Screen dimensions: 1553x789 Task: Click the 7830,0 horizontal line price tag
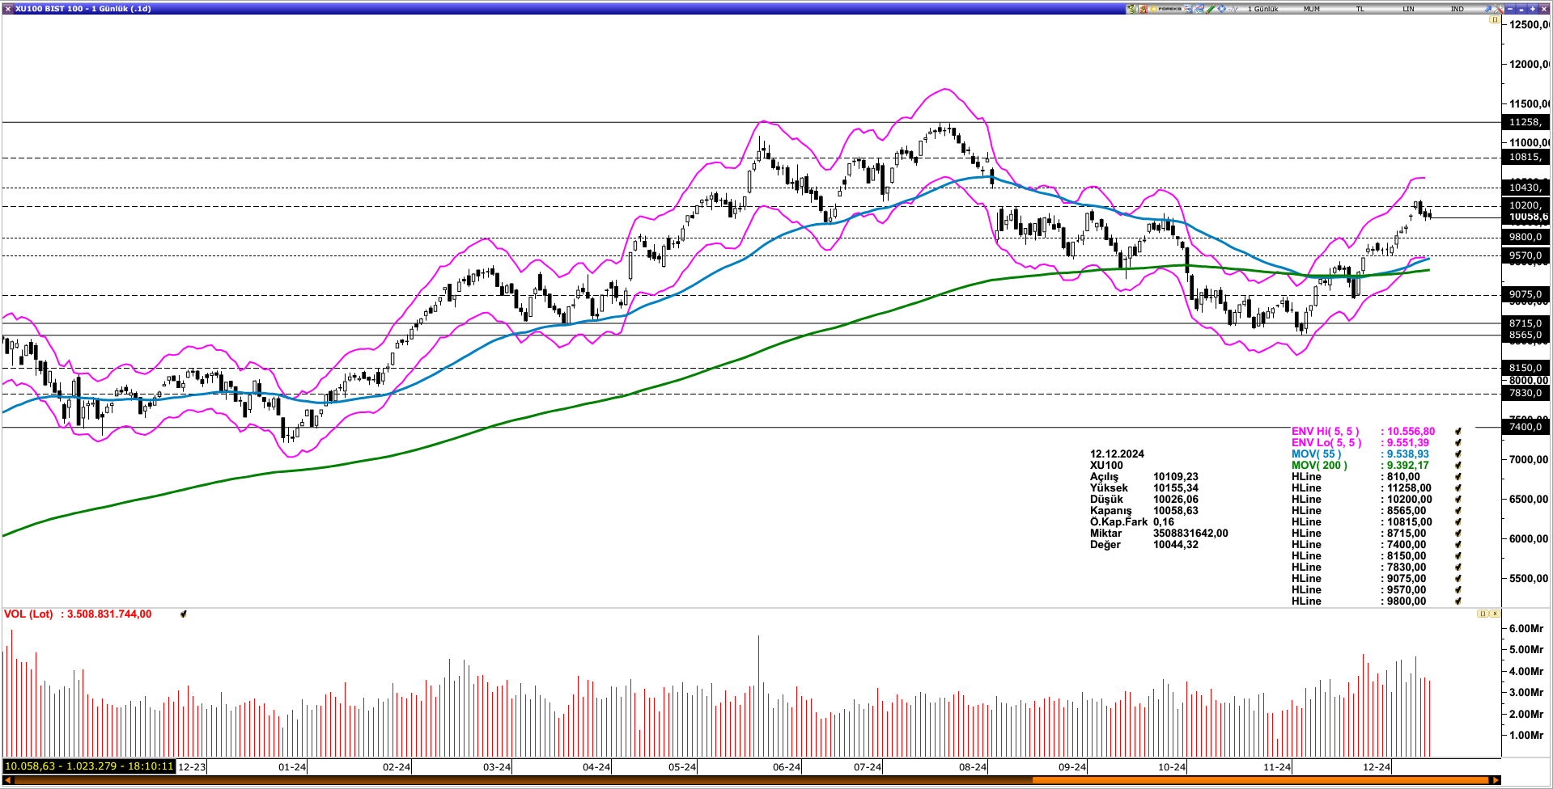(1525, 394)
